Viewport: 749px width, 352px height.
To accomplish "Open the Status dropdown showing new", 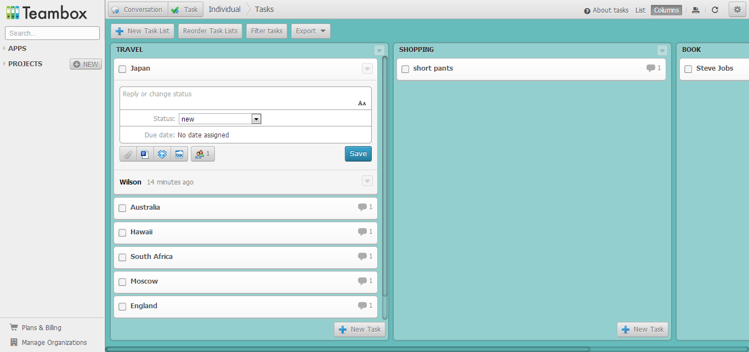I will point(220,119).
